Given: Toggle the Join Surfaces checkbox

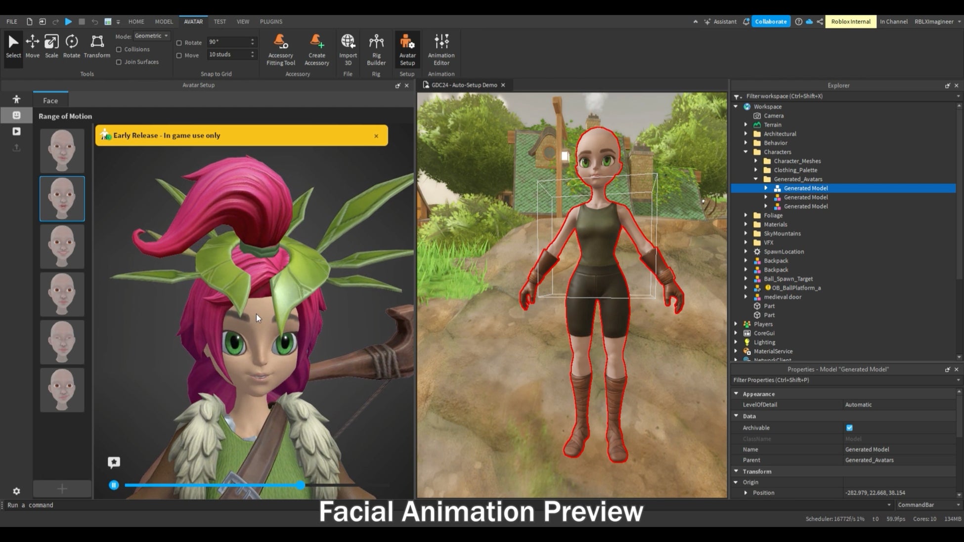Looking at the screenshot, I should (119, 62).
